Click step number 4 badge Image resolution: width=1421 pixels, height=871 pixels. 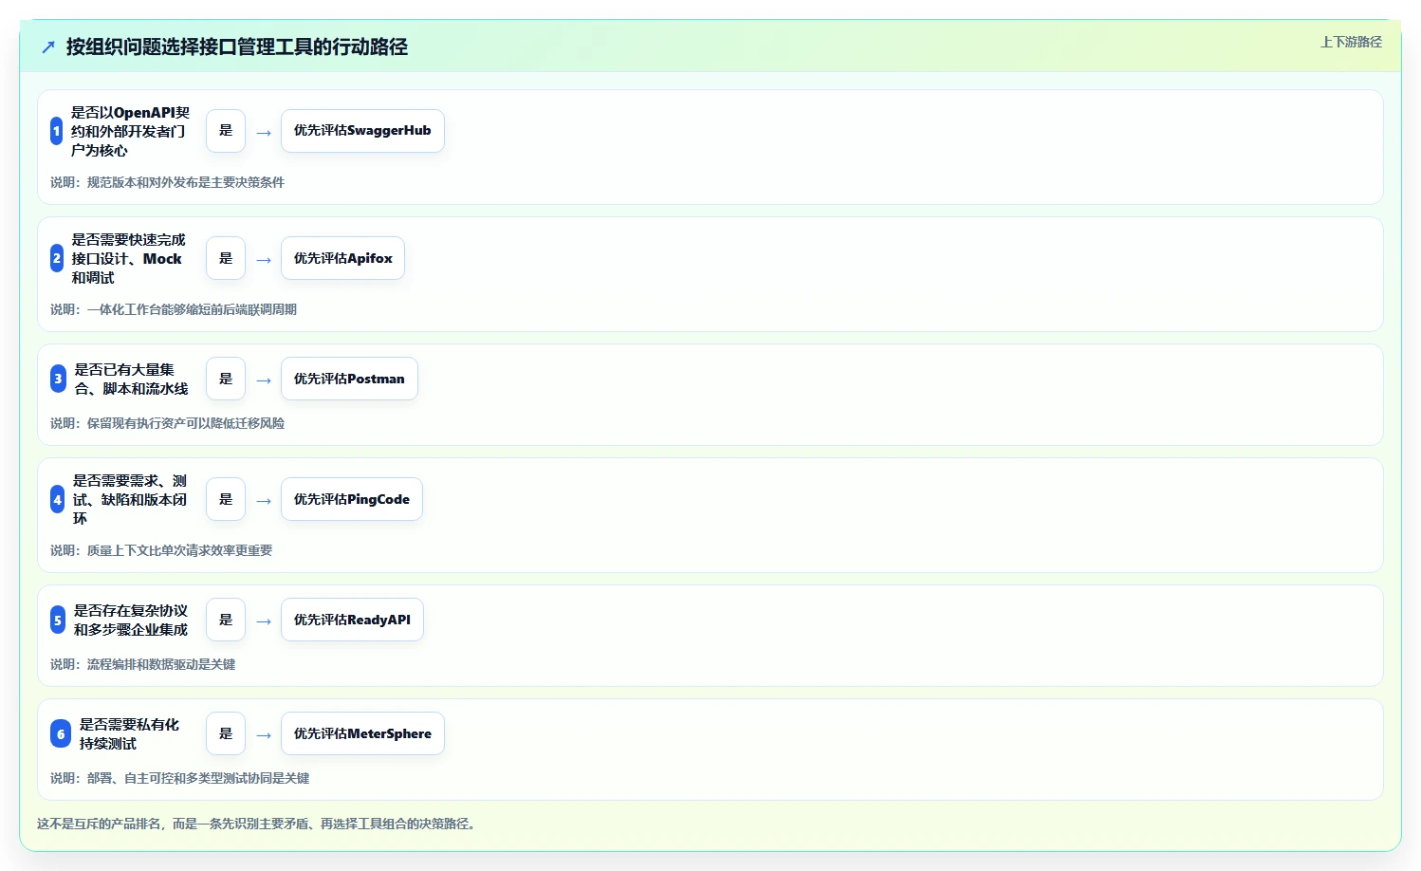[58, 499]
